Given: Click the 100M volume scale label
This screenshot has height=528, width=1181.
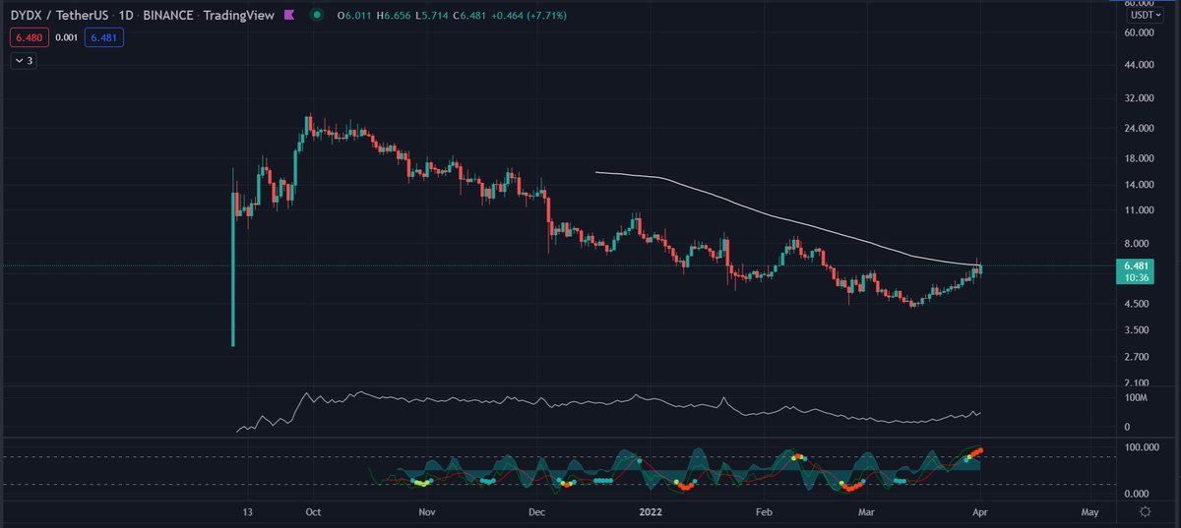Looking at the screenshot, I should pos(1137,397).
